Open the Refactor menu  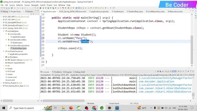[x=20, y=5]
